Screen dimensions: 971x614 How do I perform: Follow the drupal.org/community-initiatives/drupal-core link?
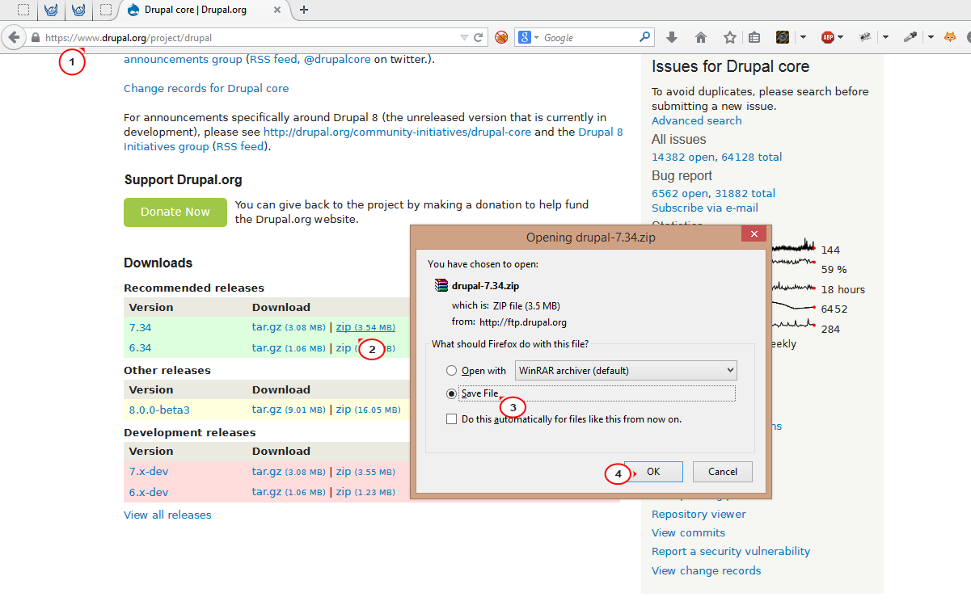click(x=398, y=132)
